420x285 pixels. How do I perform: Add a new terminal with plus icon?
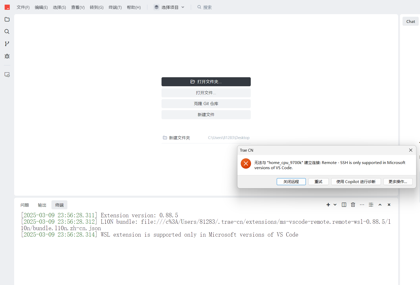pyautogui.click(x=328, y=205)
